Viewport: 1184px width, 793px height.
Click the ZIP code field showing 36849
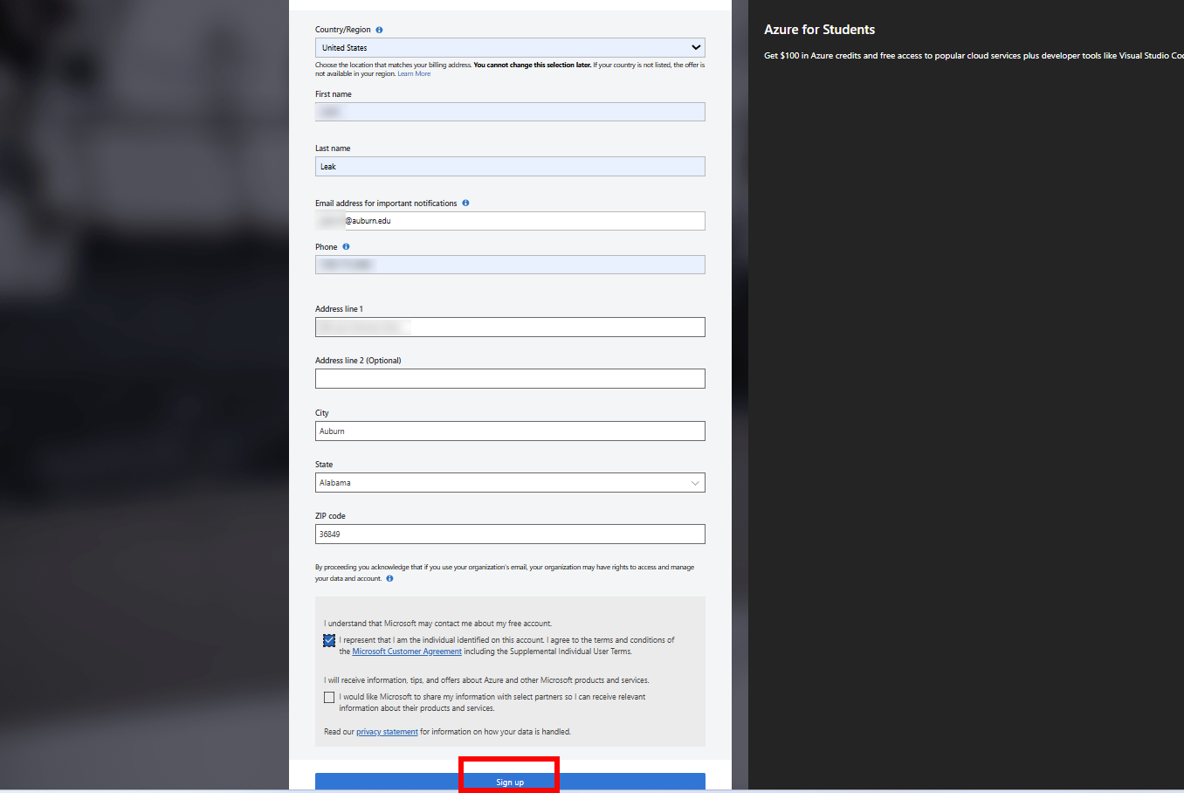509,534
